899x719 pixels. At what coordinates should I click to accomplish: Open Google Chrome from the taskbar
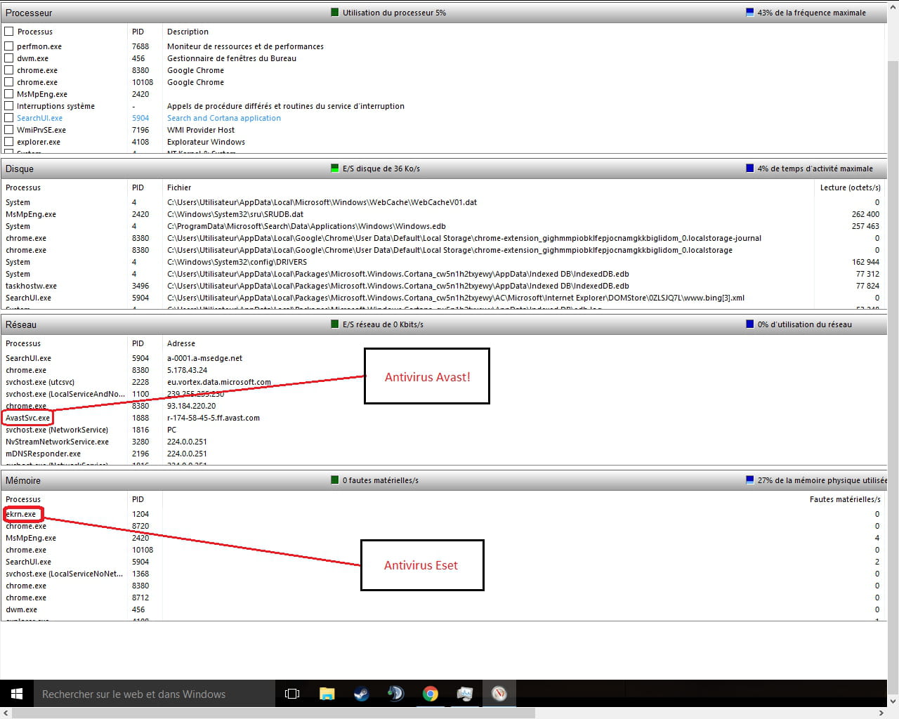[431, 694]
